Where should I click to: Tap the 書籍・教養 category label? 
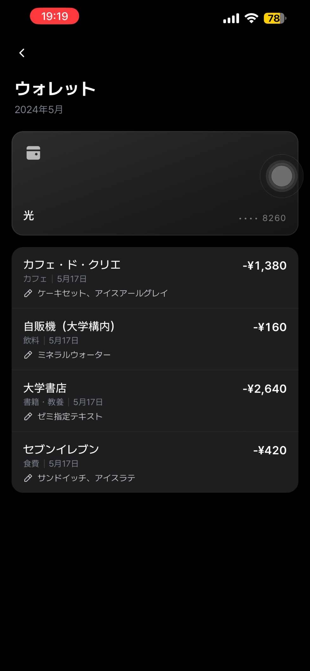tap(44, 402)
